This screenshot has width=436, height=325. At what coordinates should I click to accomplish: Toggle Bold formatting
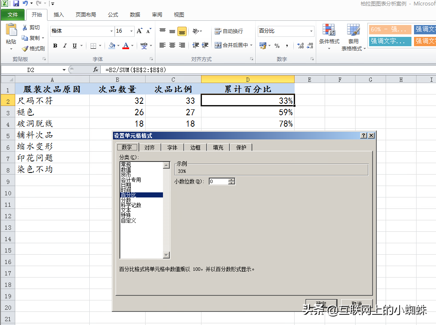[x=55, y=46]
